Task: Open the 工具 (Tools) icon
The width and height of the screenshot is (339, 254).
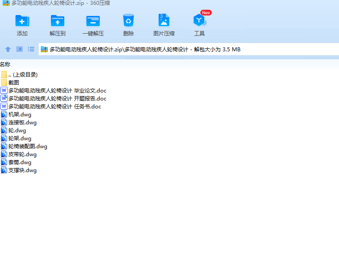Action: [200, 20]
